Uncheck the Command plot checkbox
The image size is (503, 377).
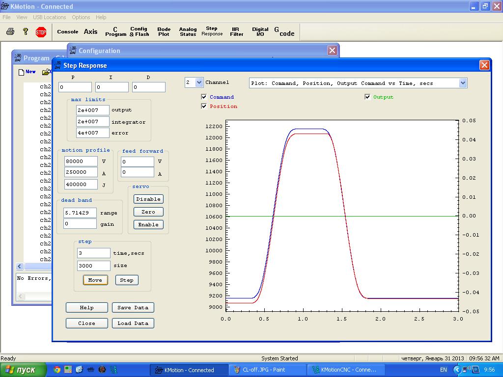(204, 97)
